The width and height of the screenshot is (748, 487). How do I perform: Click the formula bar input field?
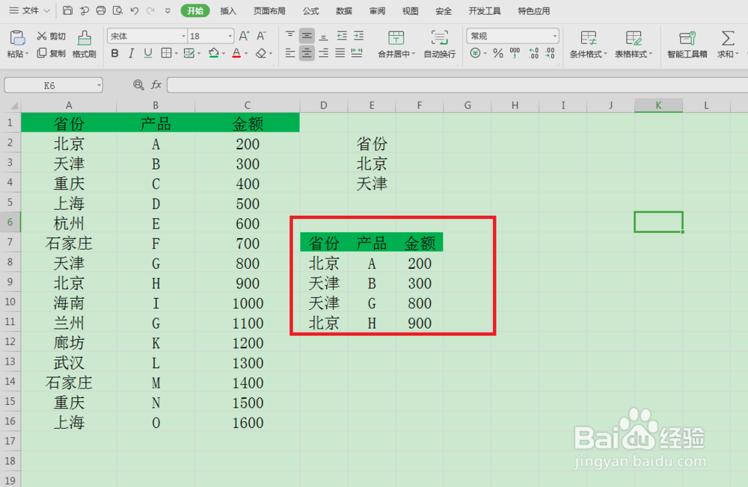point(457,85)
